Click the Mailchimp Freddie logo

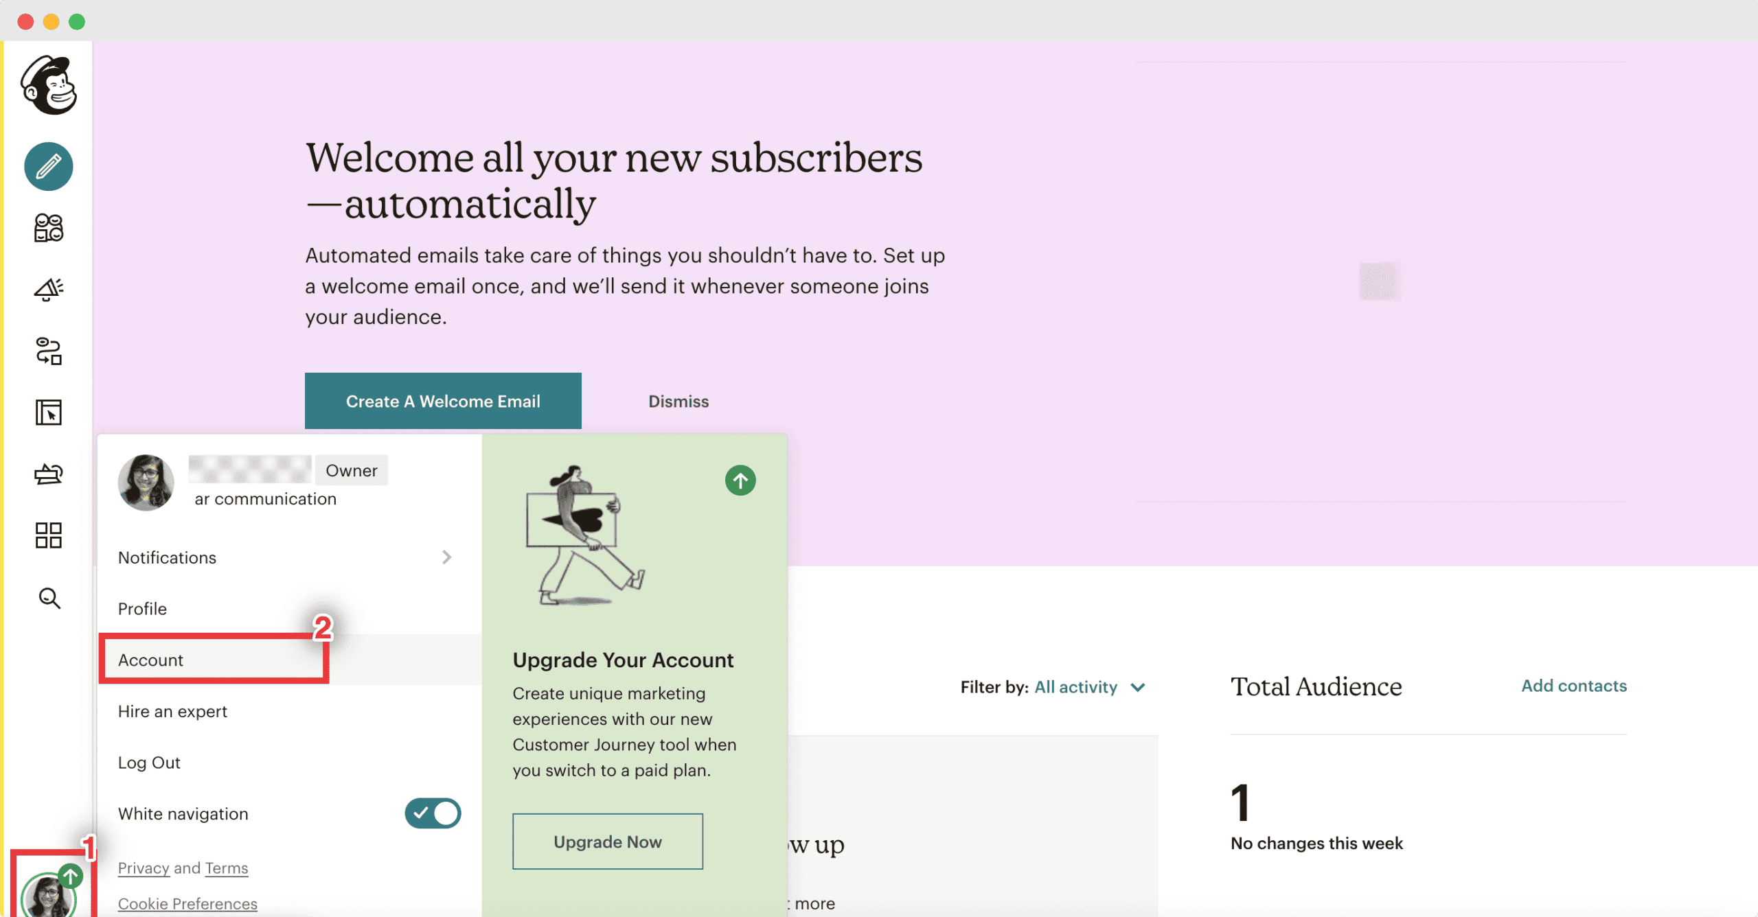[x=48, y=84]
